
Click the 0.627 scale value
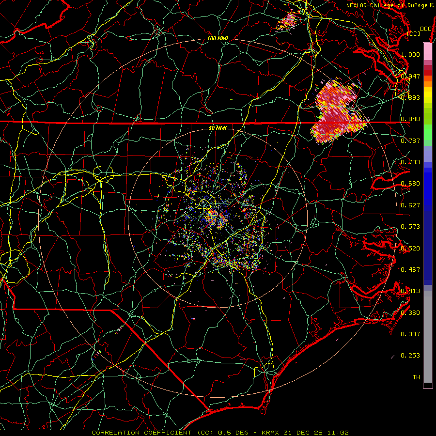click(x=410, y=205)
